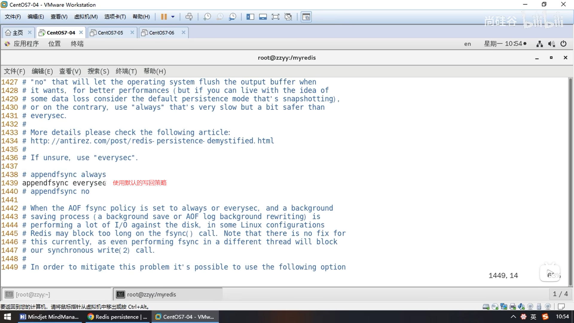574x323 pixels.
Task: Send Ctrl+Alt+Del to the VM
Action: (x=189, y=17)
